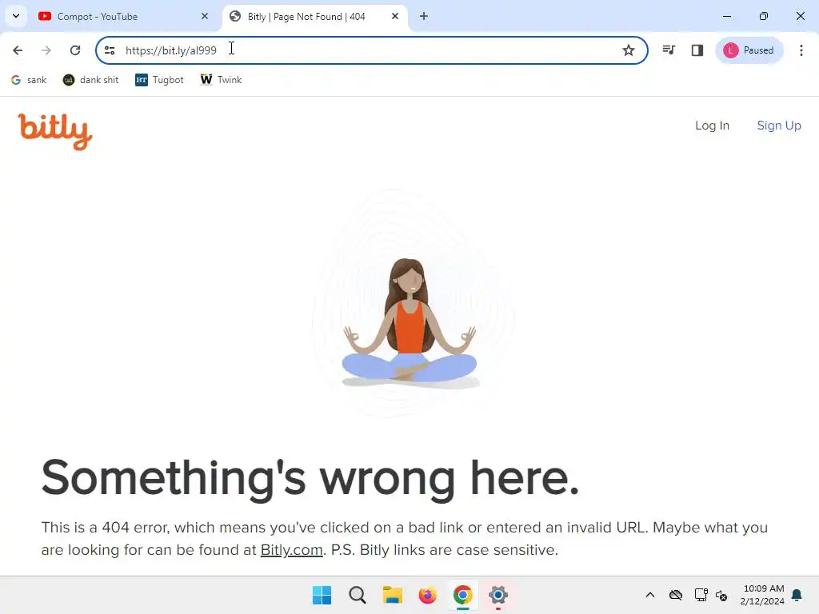819x614 pixels.
Task: Open the clock showing 10:09 AM
Action: (x=761, y=595)
